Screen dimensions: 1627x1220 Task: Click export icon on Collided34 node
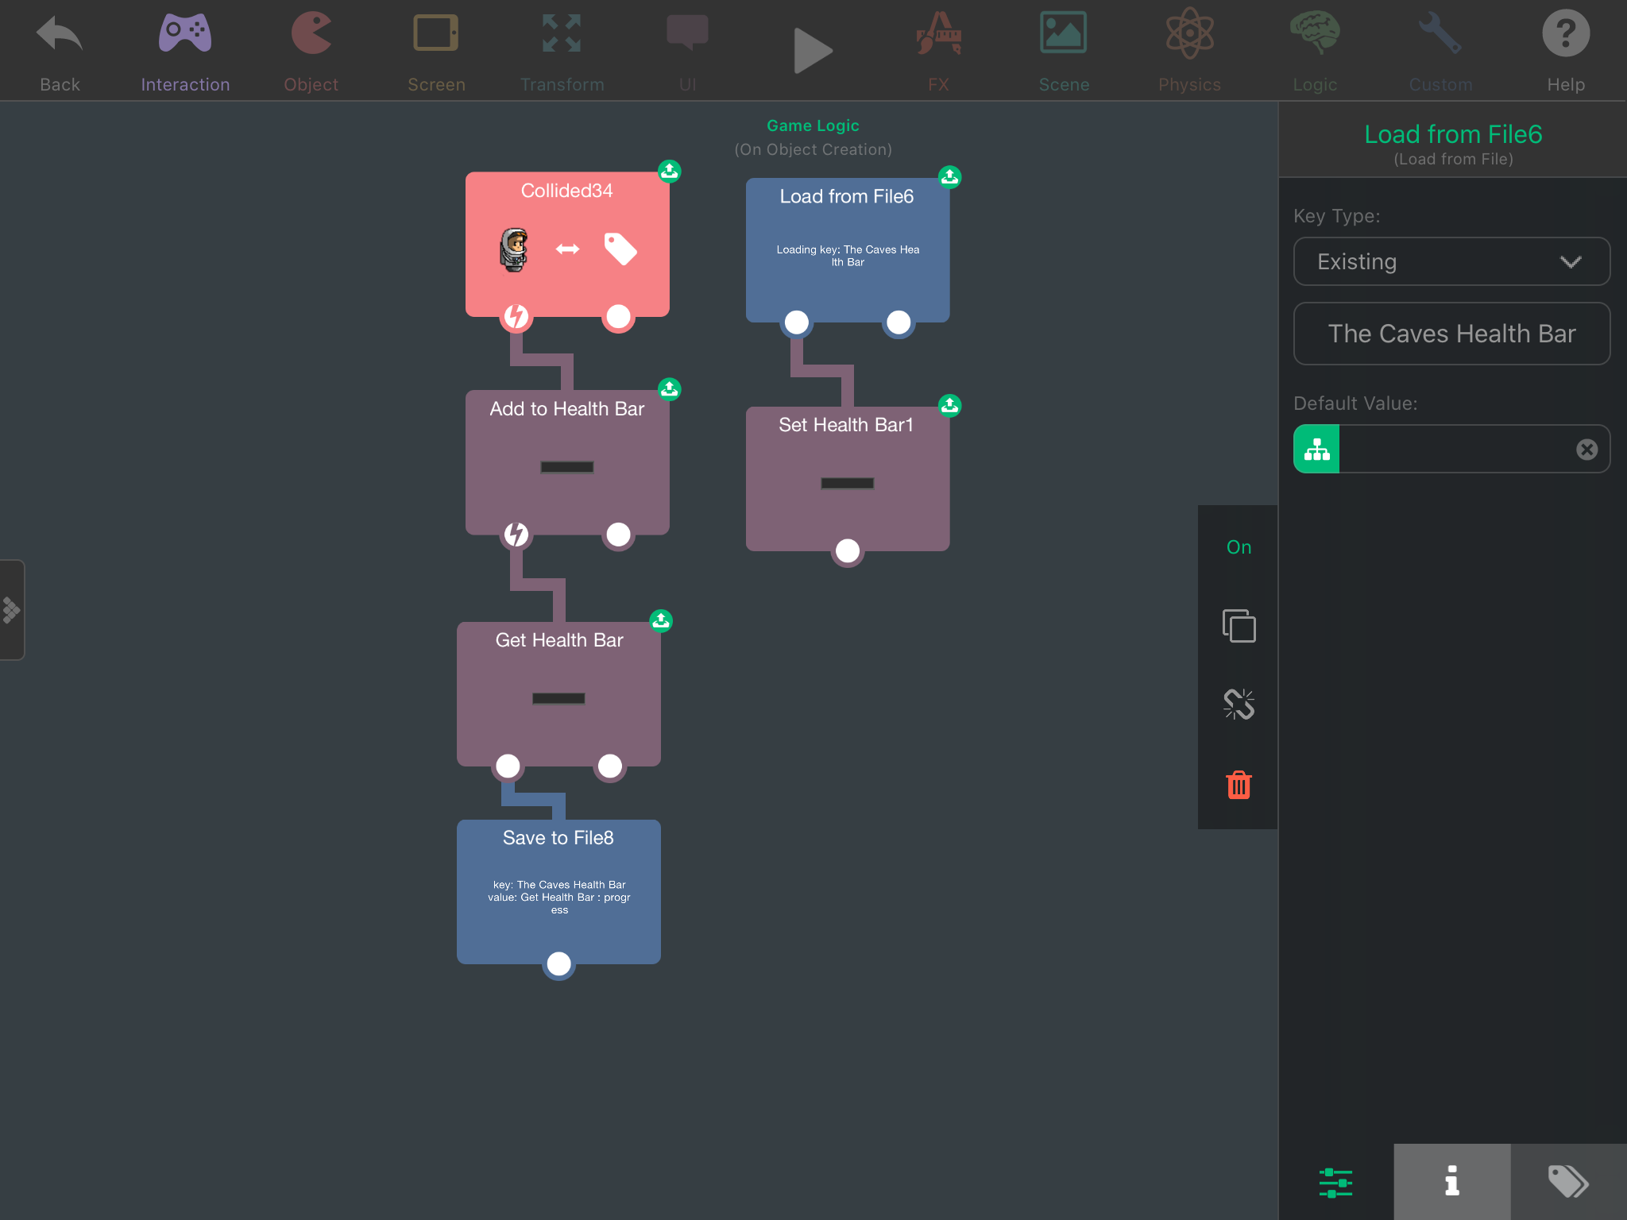click(x=670, y=171)
